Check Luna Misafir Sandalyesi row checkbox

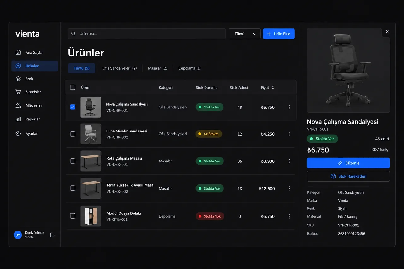73,134
